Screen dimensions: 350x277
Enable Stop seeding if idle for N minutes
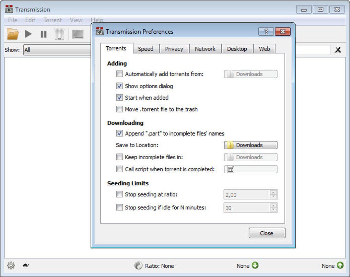click(119, 207)
